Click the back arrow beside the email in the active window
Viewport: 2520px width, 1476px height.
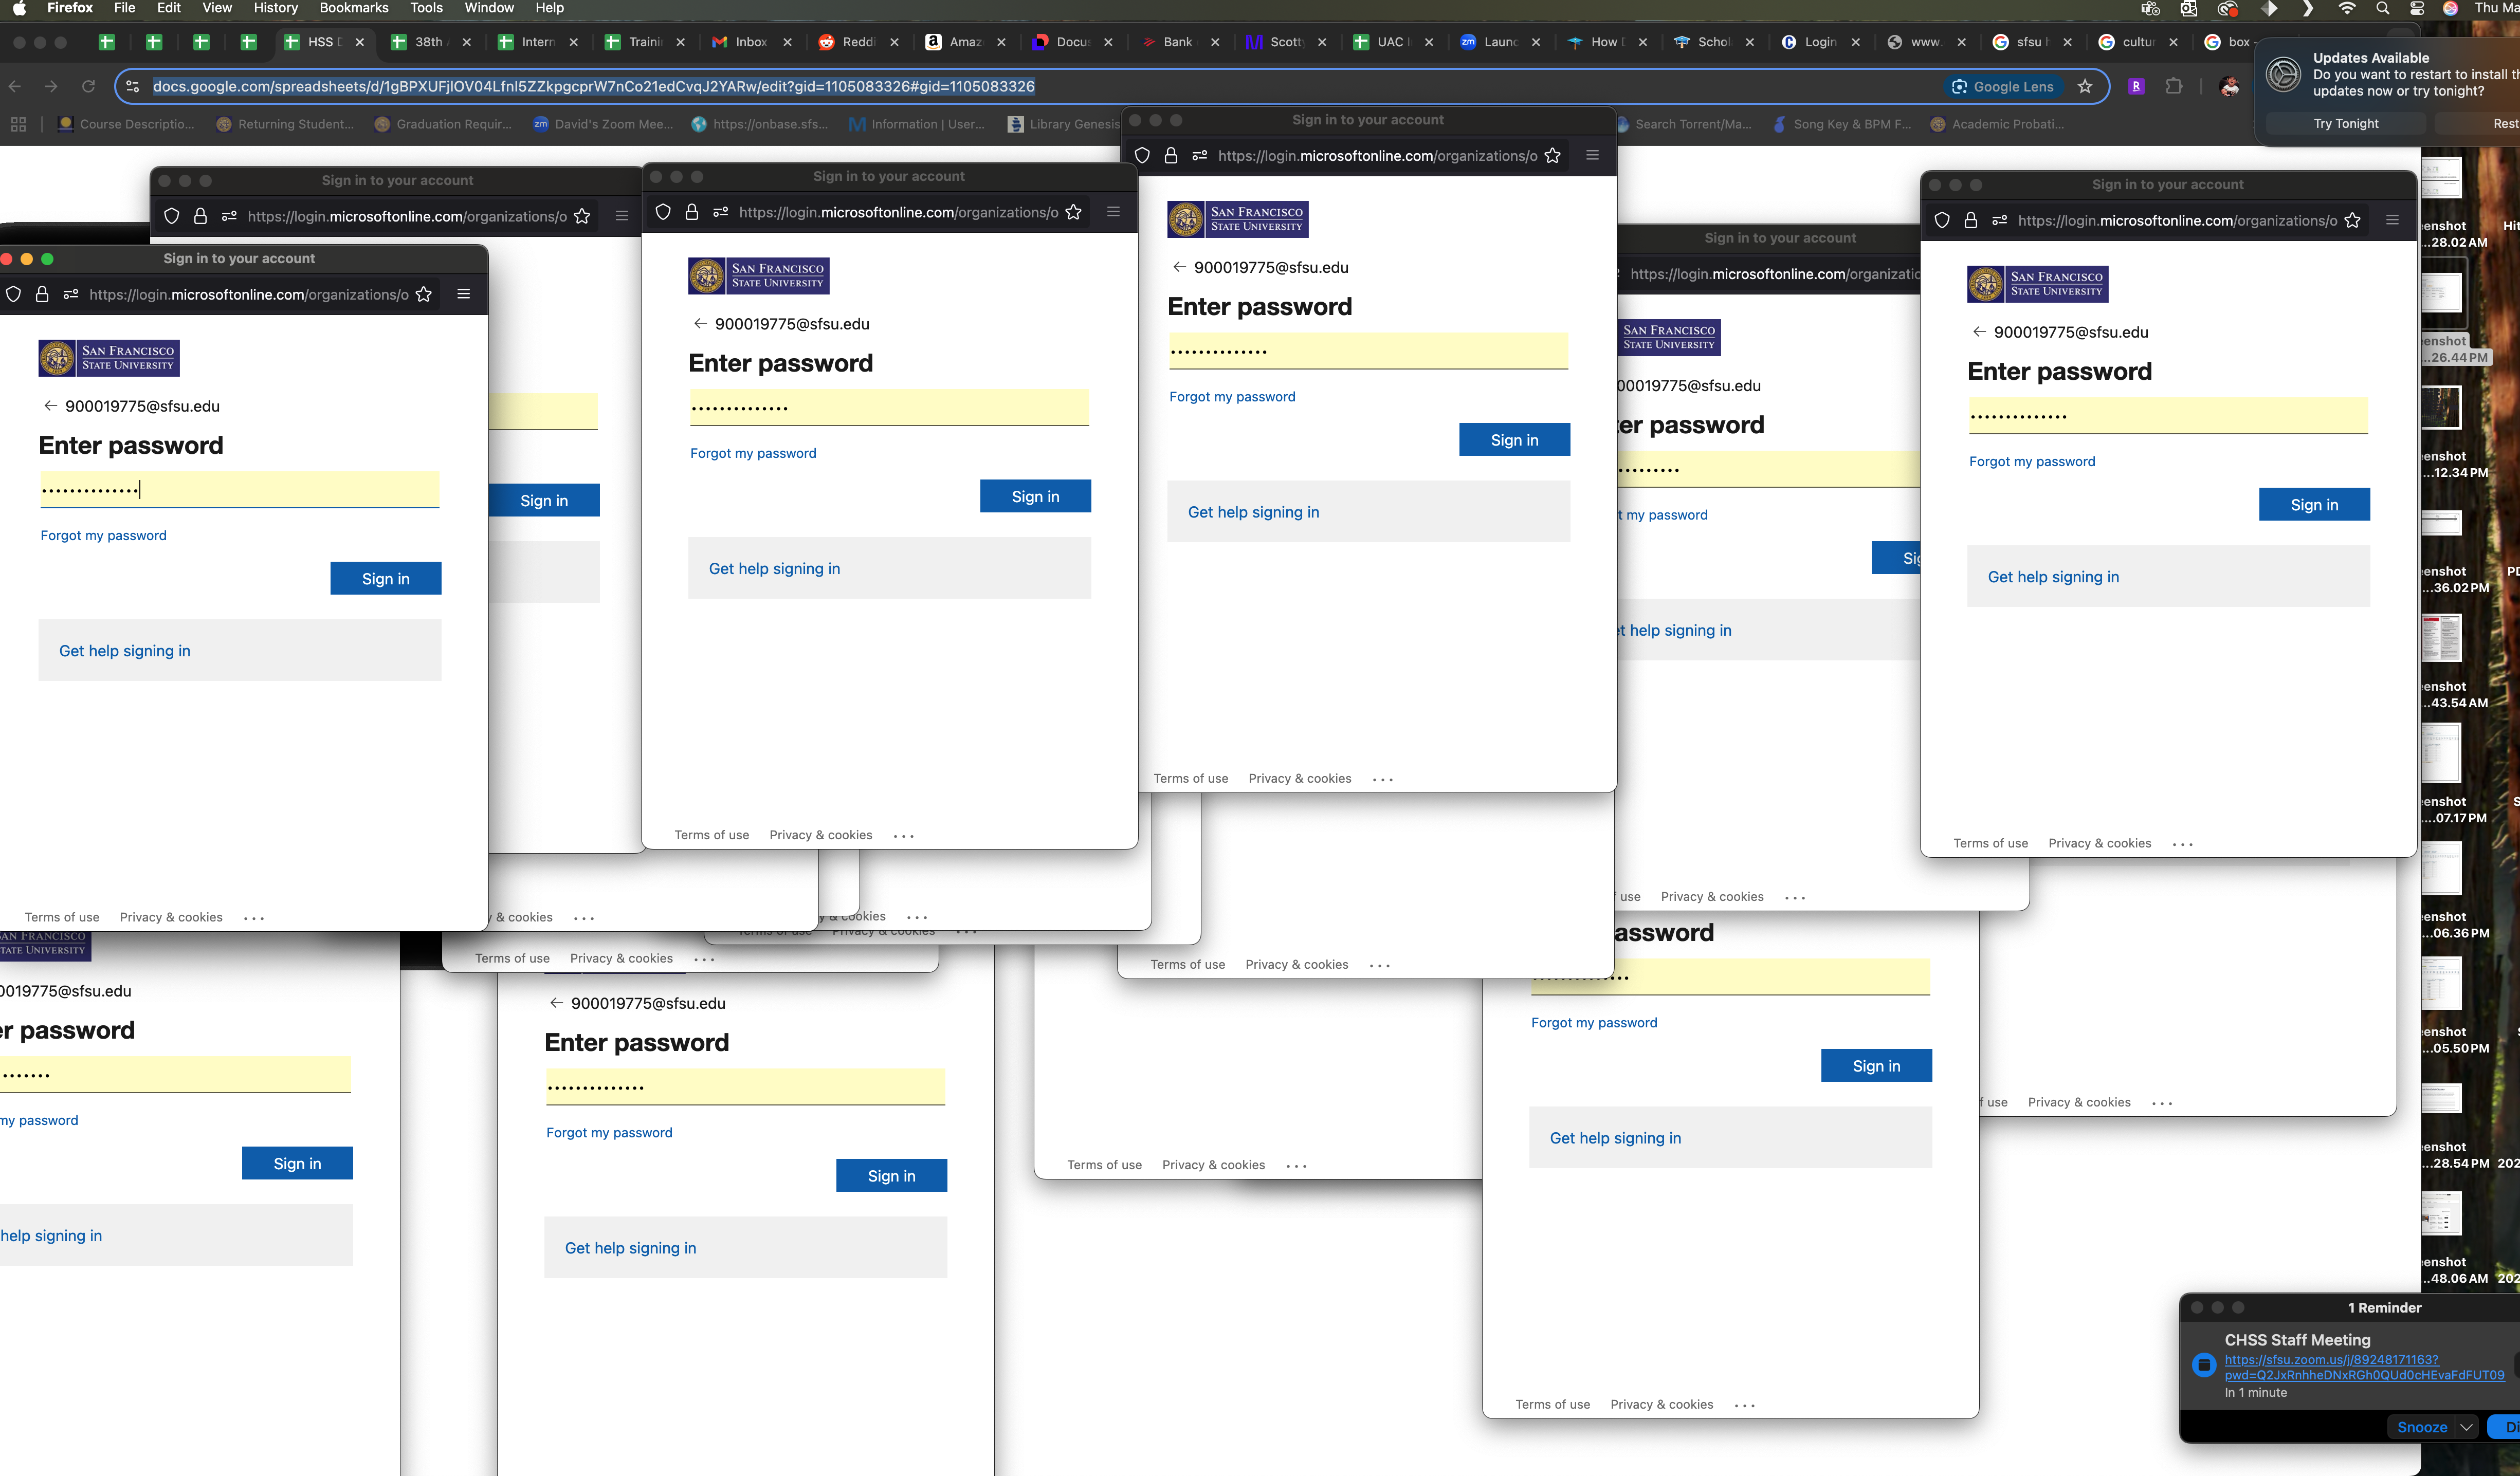pyautogui.click(x=50, y=406)
